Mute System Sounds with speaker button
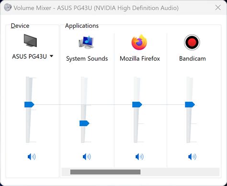The width and height of the screenshot is (227, 186). (x=87, y=157)
